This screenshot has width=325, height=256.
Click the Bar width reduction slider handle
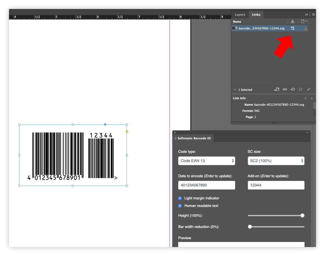pos(250,227)
